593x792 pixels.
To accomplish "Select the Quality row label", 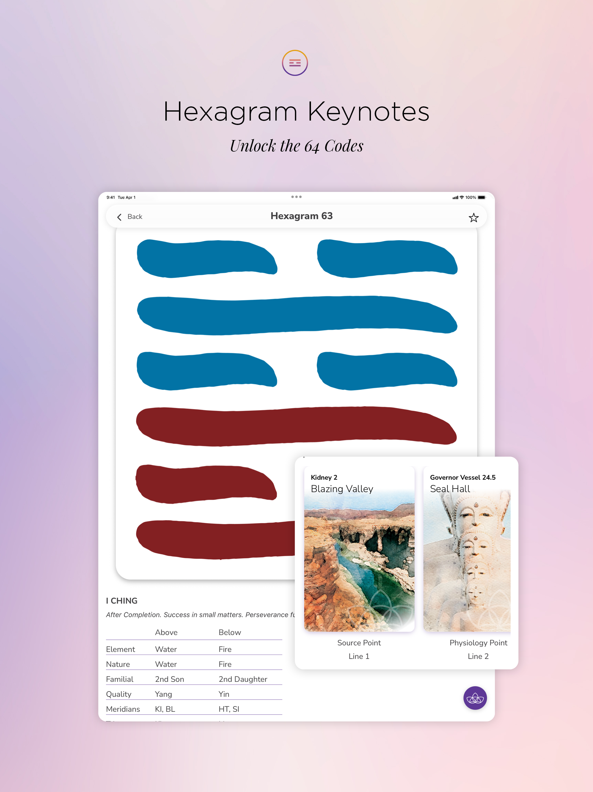I will [118, 694].
